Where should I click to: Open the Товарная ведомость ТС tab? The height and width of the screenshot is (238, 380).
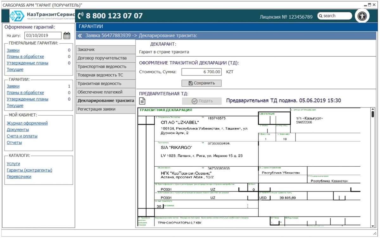tap(106, 75)
